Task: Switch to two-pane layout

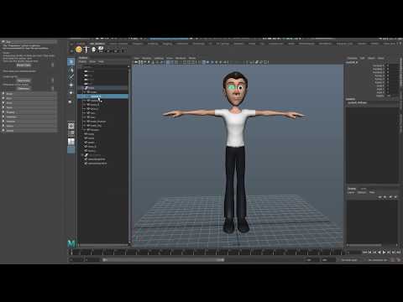Action: (71, 142)
